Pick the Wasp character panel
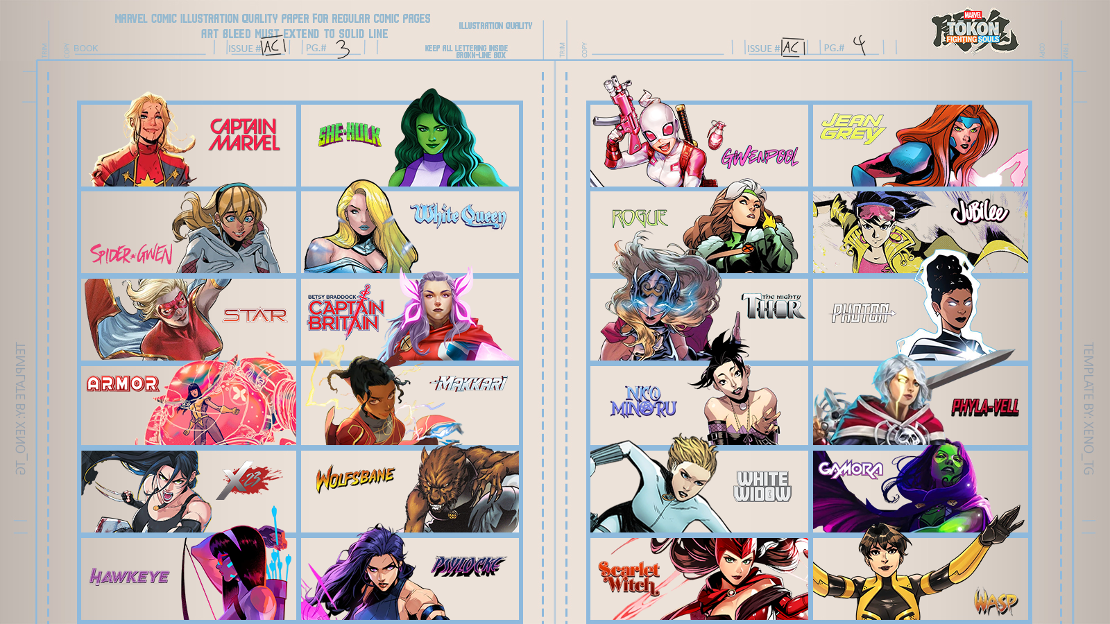Image resolution: width=1110 pixels, height=624 pixels. pyautogui.click(x=921, y=579)
